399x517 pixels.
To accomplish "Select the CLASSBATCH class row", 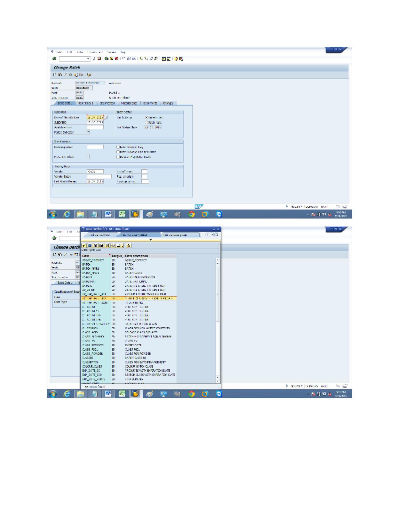I will [x=129, y=362].
